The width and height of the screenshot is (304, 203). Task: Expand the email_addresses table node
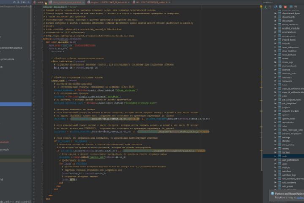click(x=275, y=25)
